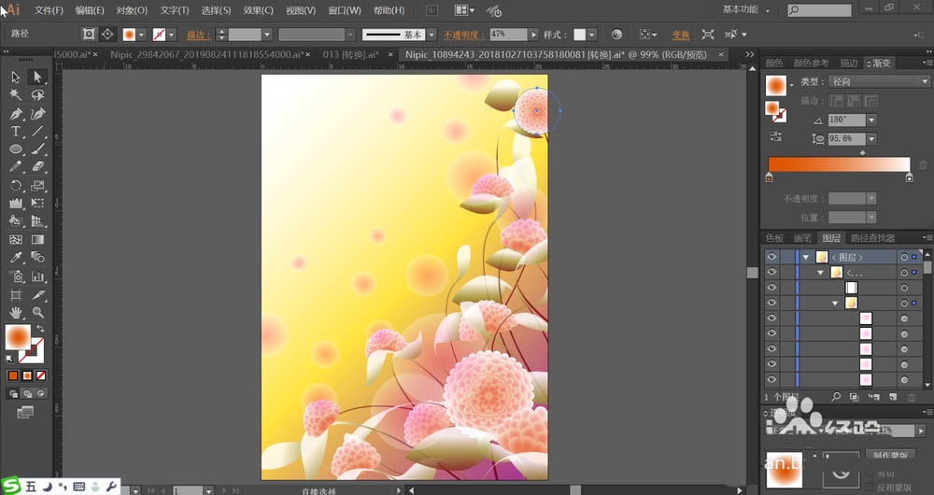The width and height of the screenshot is (934, 495).
Task: Select the Line Segment tool
Action: [x=37, y=131]
